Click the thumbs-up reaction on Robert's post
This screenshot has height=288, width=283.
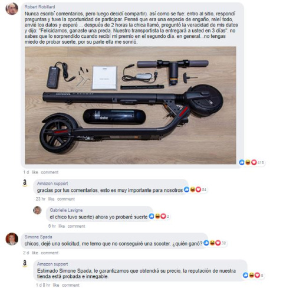pyautogui.click(x=242, y=162)
